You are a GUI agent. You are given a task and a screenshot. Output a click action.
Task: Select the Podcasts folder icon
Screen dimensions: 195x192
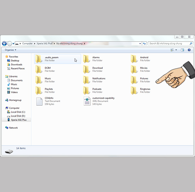pyautogui.click(x=86, y=90)
